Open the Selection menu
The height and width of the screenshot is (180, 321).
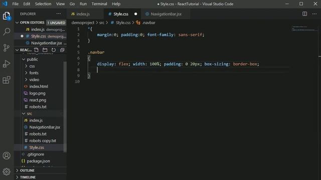(43, 4)
